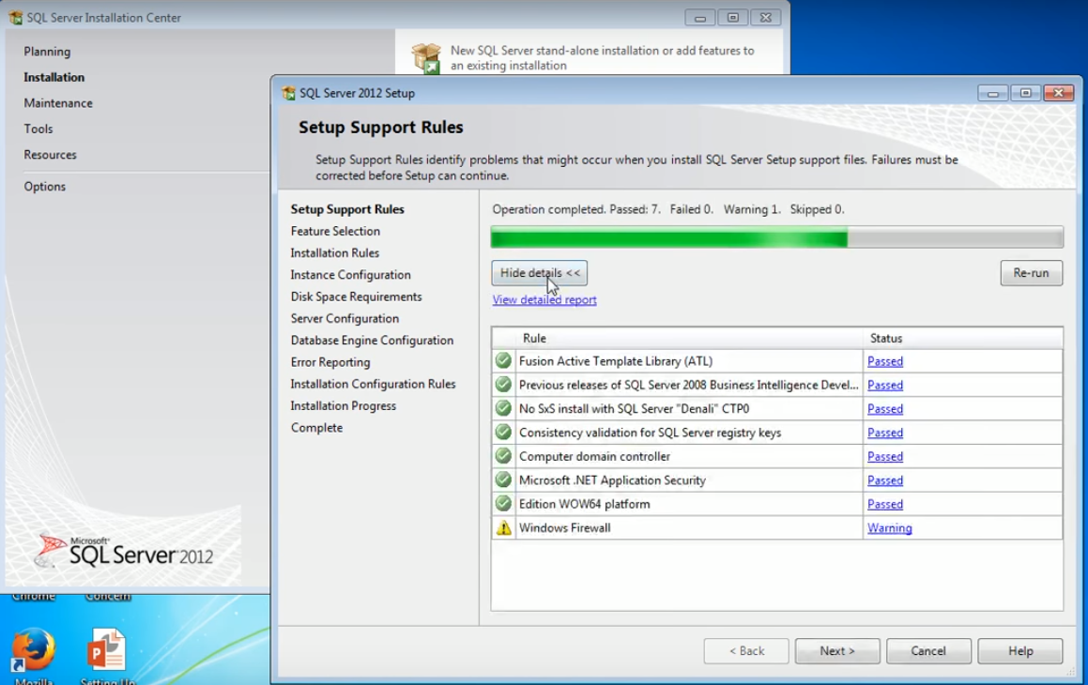Click the Setup Support Rules wizard step
Viewport: 1088px width, 685px height.
click(347, 208)
